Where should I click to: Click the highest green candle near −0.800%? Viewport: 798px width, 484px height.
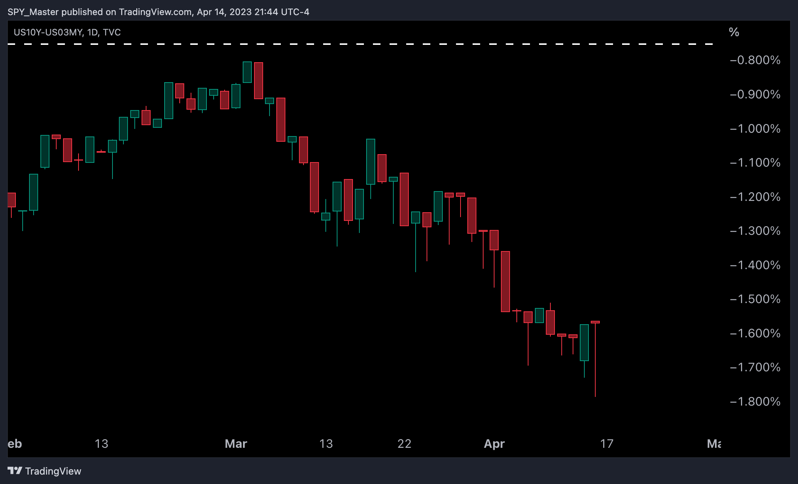[x=247, y=72]
